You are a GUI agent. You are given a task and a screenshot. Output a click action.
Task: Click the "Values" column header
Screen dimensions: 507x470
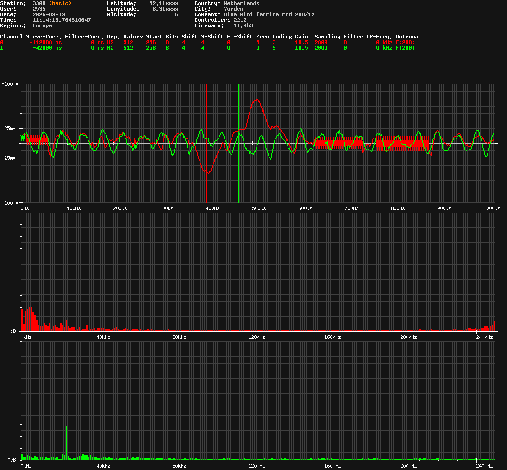(133, 37)
